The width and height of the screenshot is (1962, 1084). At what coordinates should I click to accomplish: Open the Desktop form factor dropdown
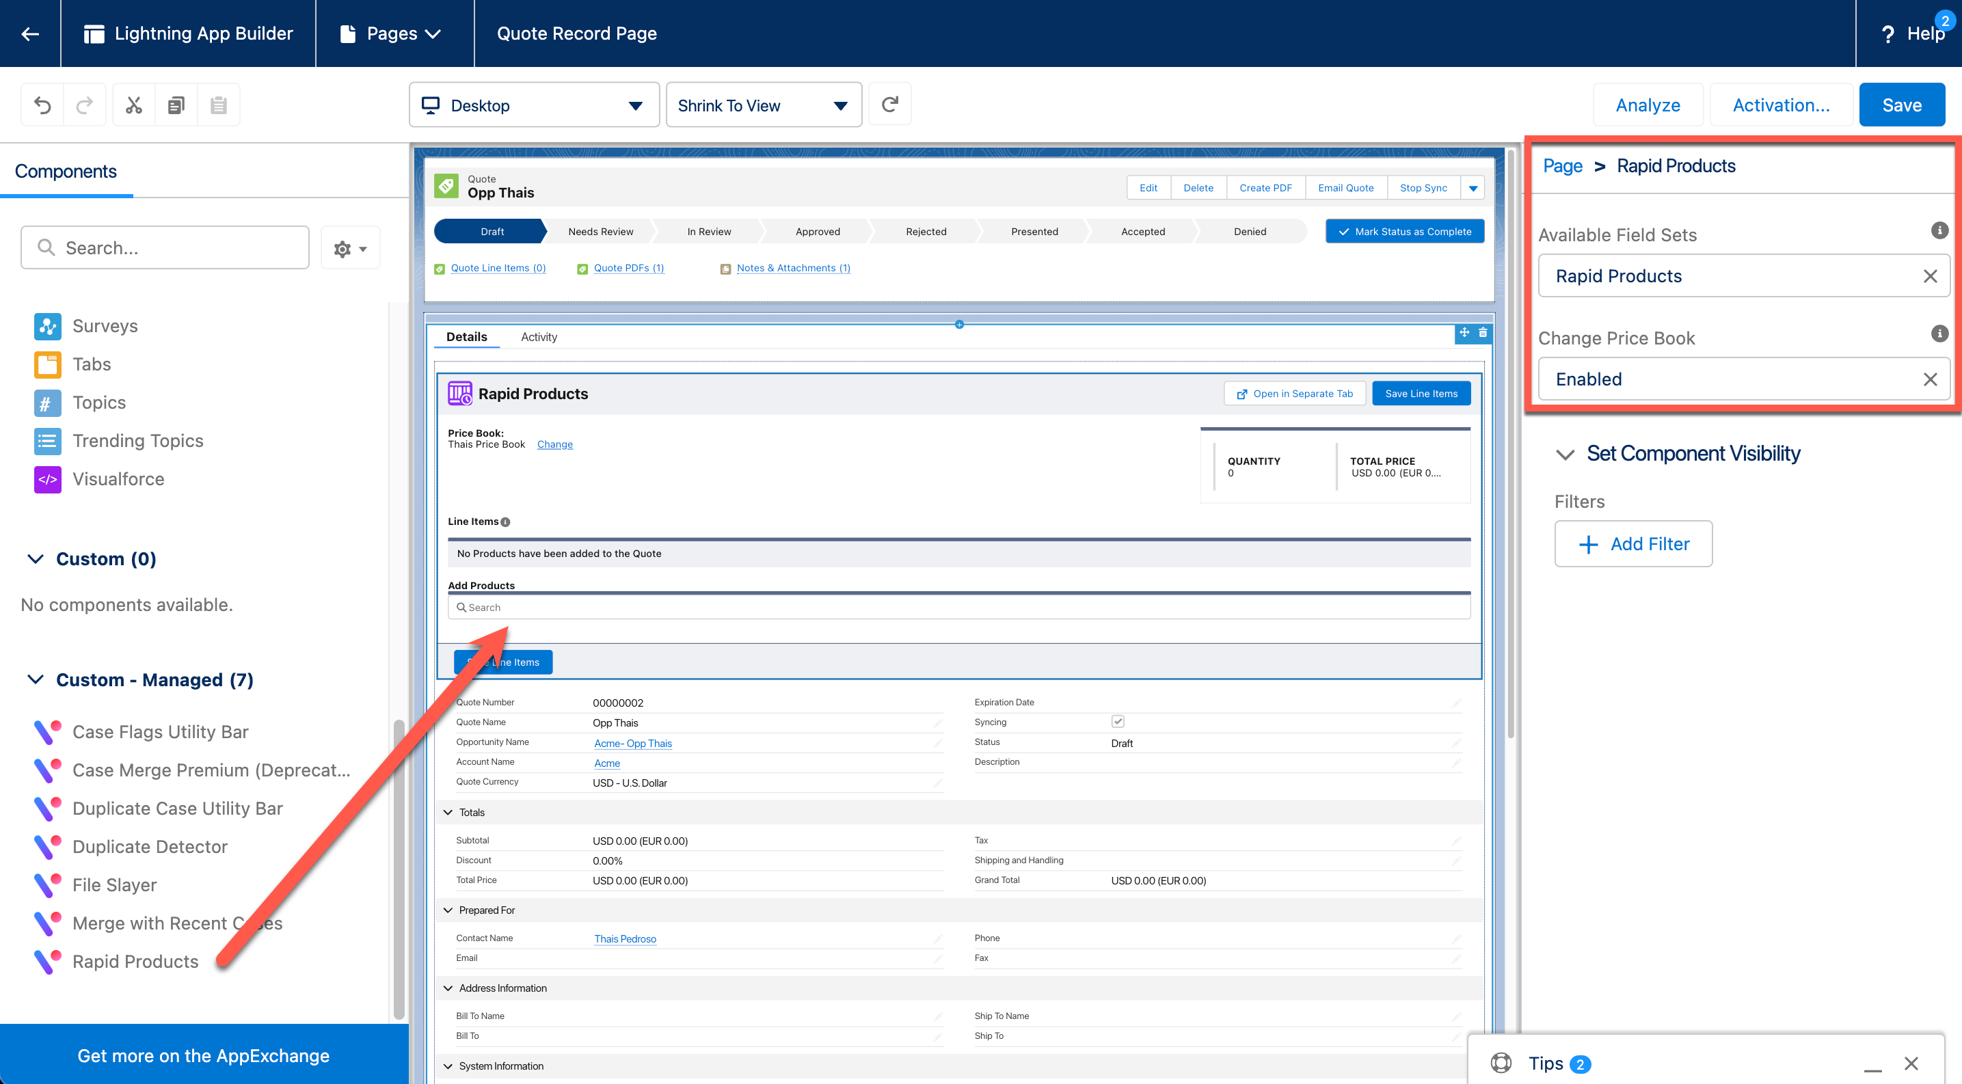[x=534, y=105]
